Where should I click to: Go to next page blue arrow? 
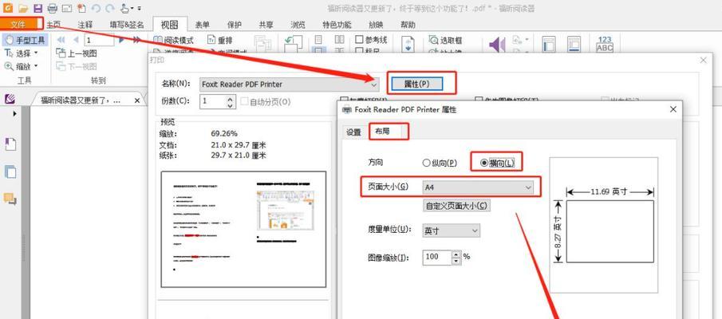coord(122,40)
